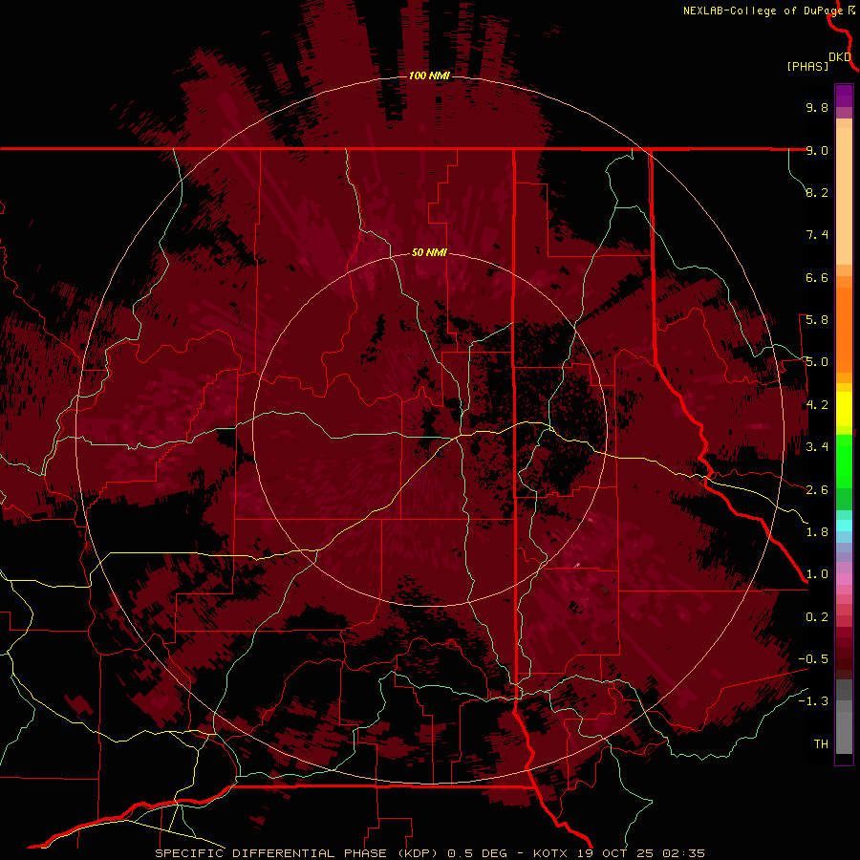Click the 9.8 value on color scale
860x860 pixels.
point(817,107)
